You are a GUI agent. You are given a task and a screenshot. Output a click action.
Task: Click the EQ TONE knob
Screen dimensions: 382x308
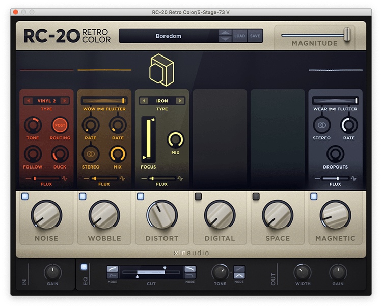220,272
